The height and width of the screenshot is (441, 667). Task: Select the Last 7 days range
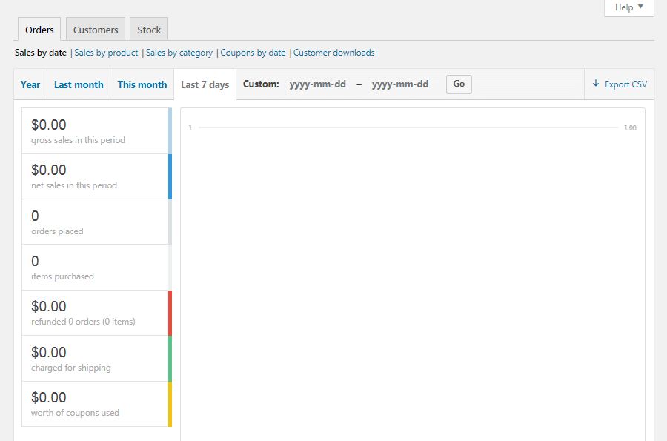point(205,84)
